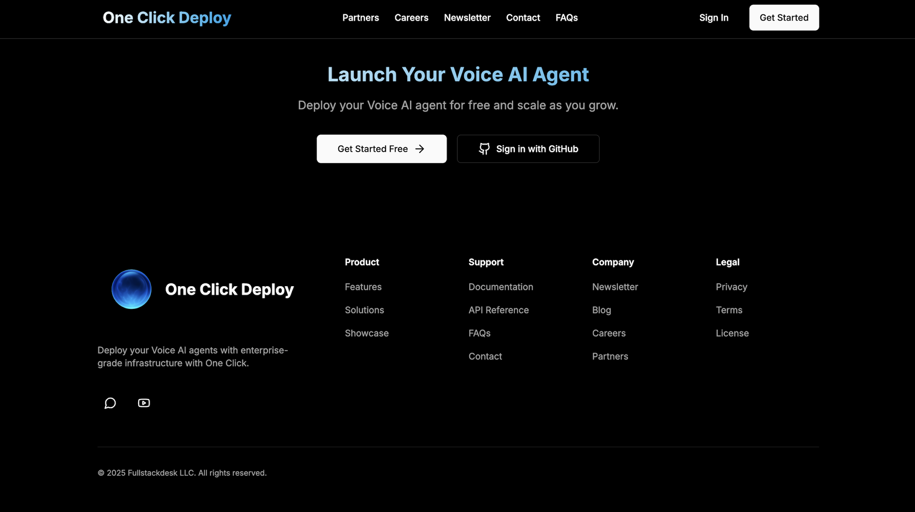
Task: Click the footer One Click Deploy title
Action: (x=229, y=289)
